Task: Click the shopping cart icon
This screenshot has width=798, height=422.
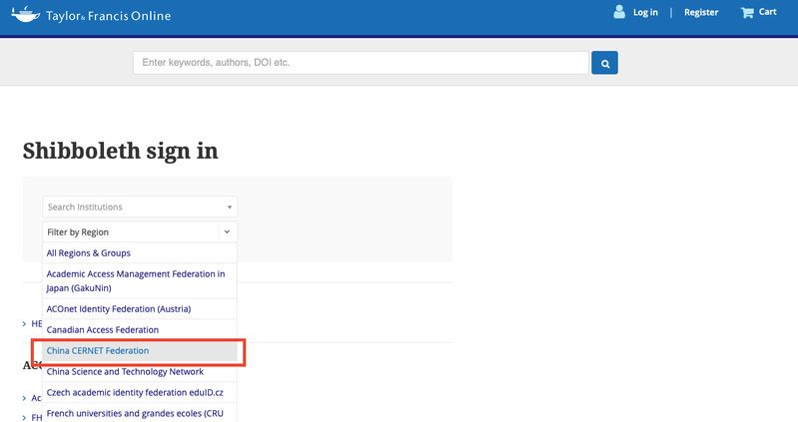Action: tap(747, 12)
